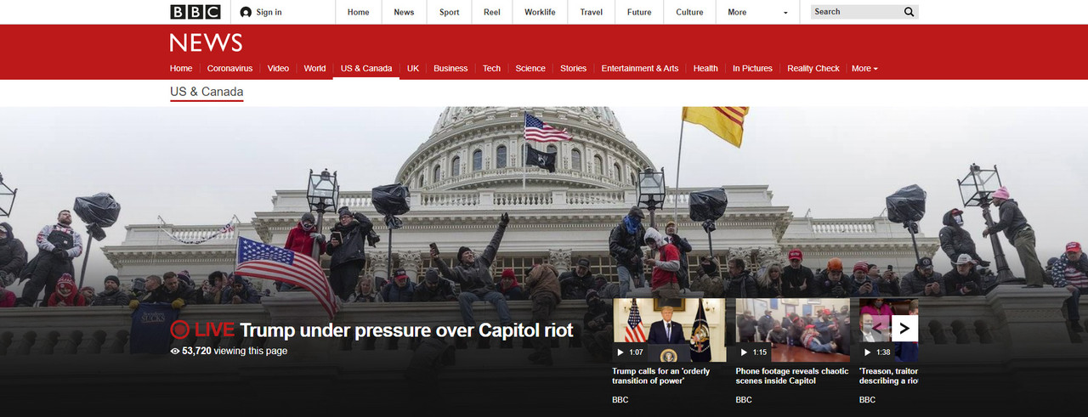Select Tech in news navigation
This screenshot has height=417, width=1088.
pos(492,68)
